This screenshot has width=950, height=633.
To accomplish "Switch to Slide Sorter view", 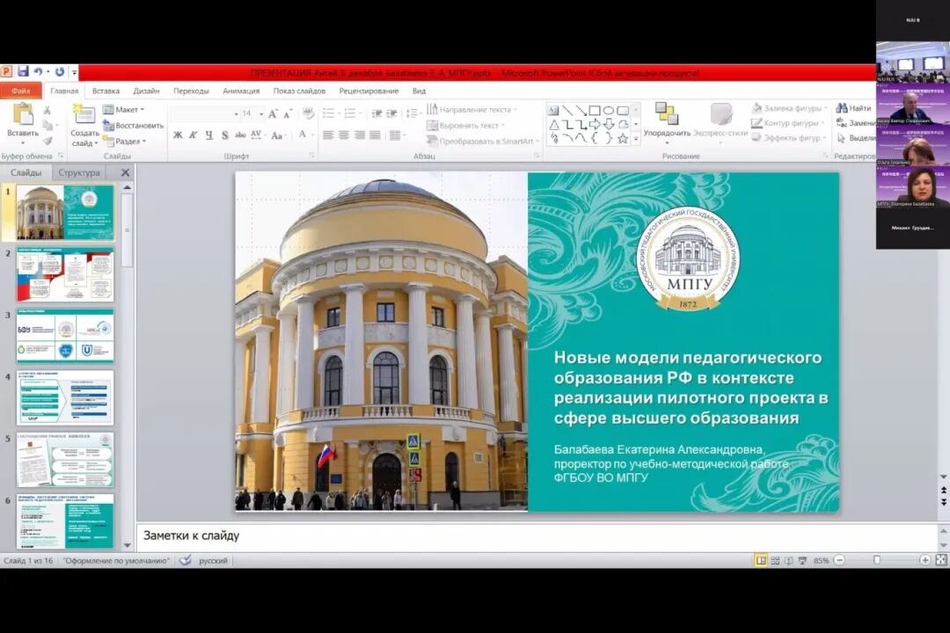I will 775,560.
